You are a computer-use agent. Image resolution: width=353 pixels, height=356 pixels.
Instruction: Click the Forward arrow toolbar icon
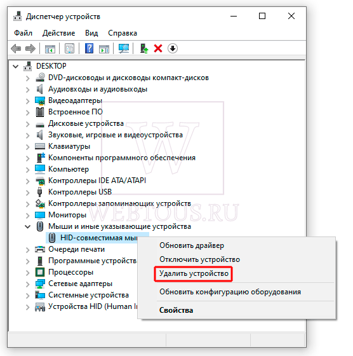click(30, 48)
